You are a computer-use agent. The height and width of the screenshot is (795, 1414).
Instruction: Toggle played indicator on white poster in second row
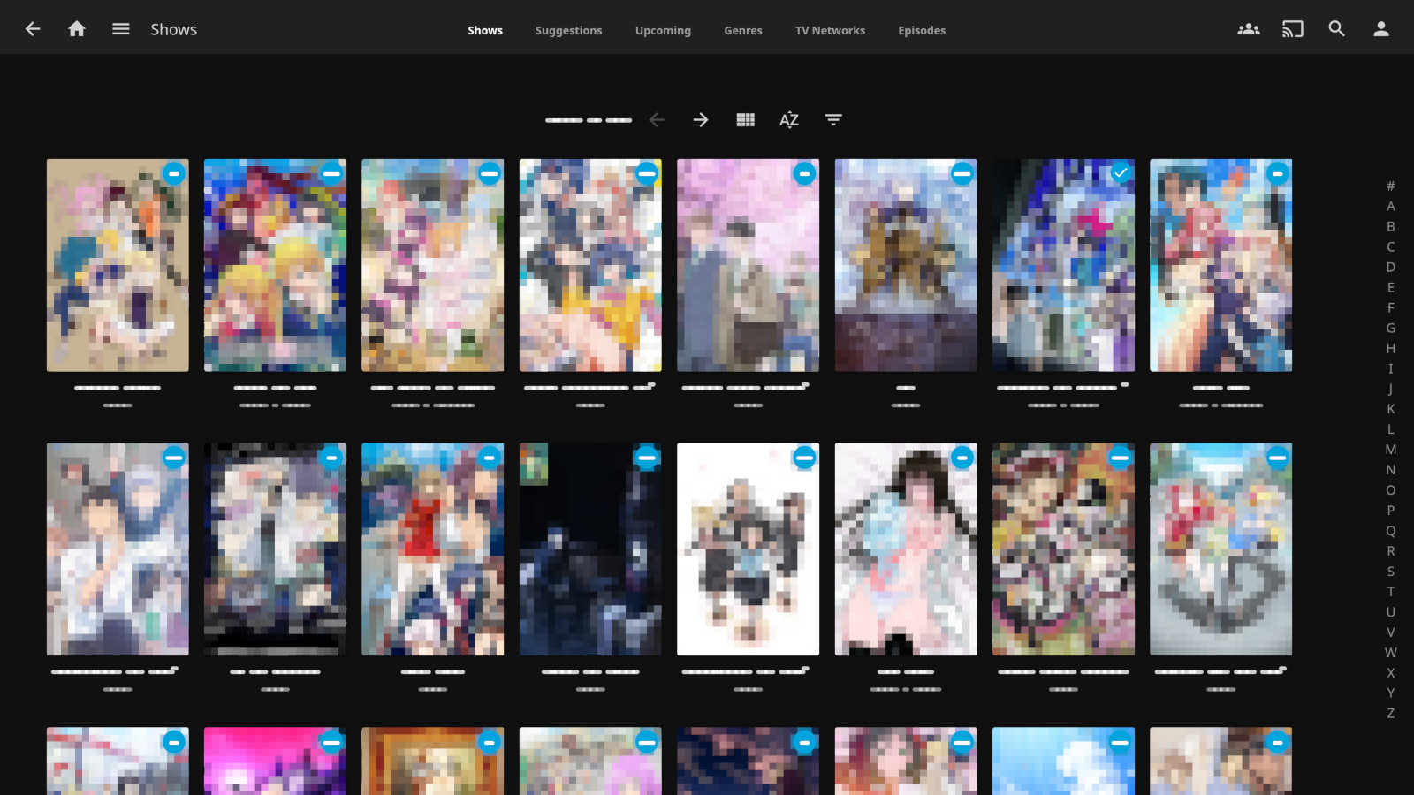coord(804,458)
